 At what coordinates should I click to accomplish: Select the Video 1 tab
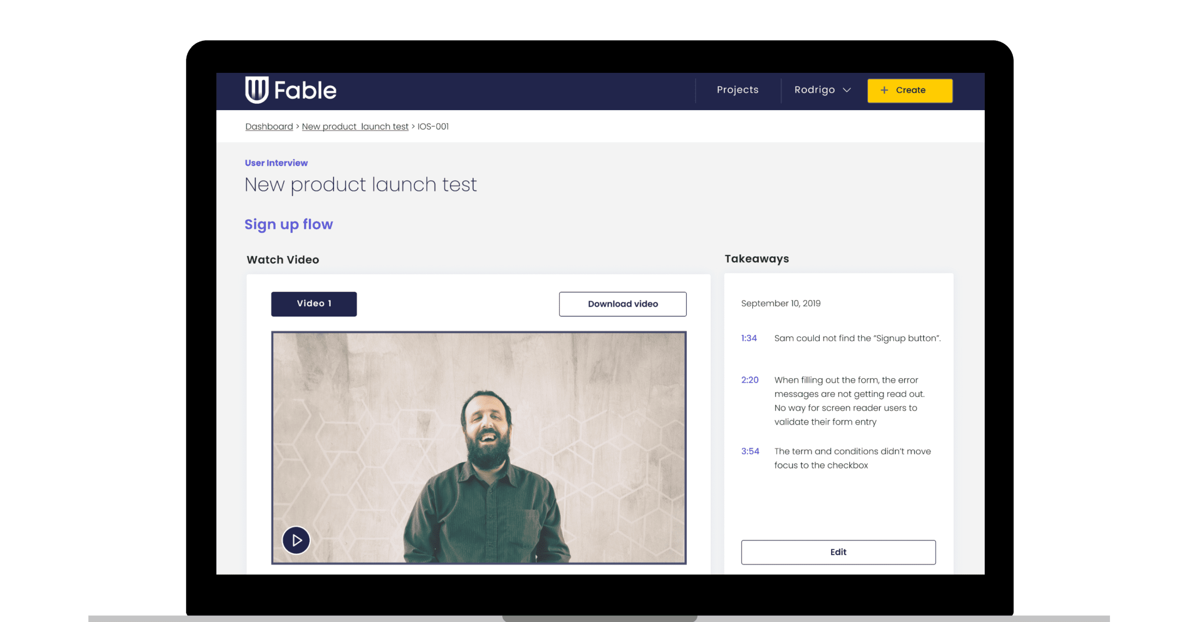coord(313,304)
